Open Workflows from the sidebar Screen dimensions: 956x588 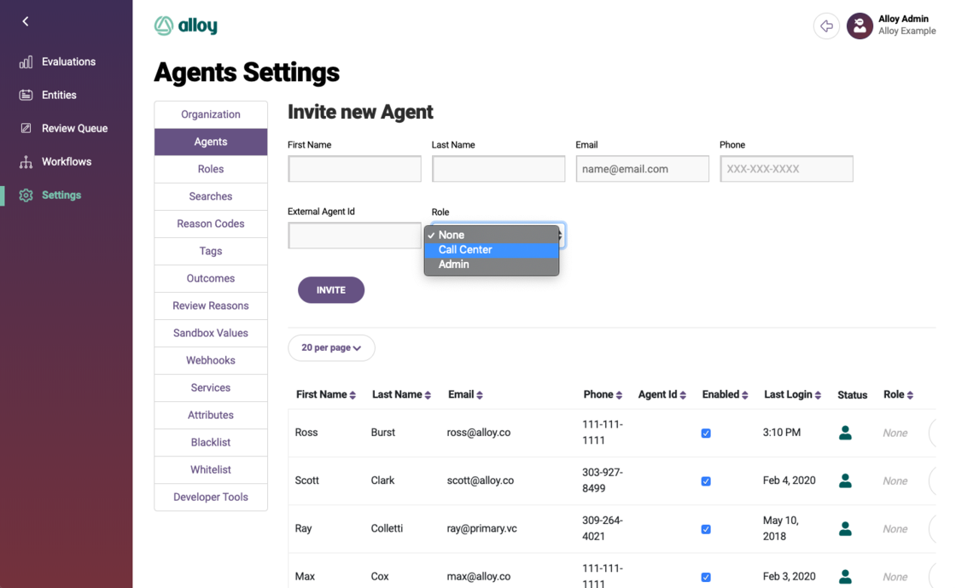pyautogui.click(x=26, y=161)
